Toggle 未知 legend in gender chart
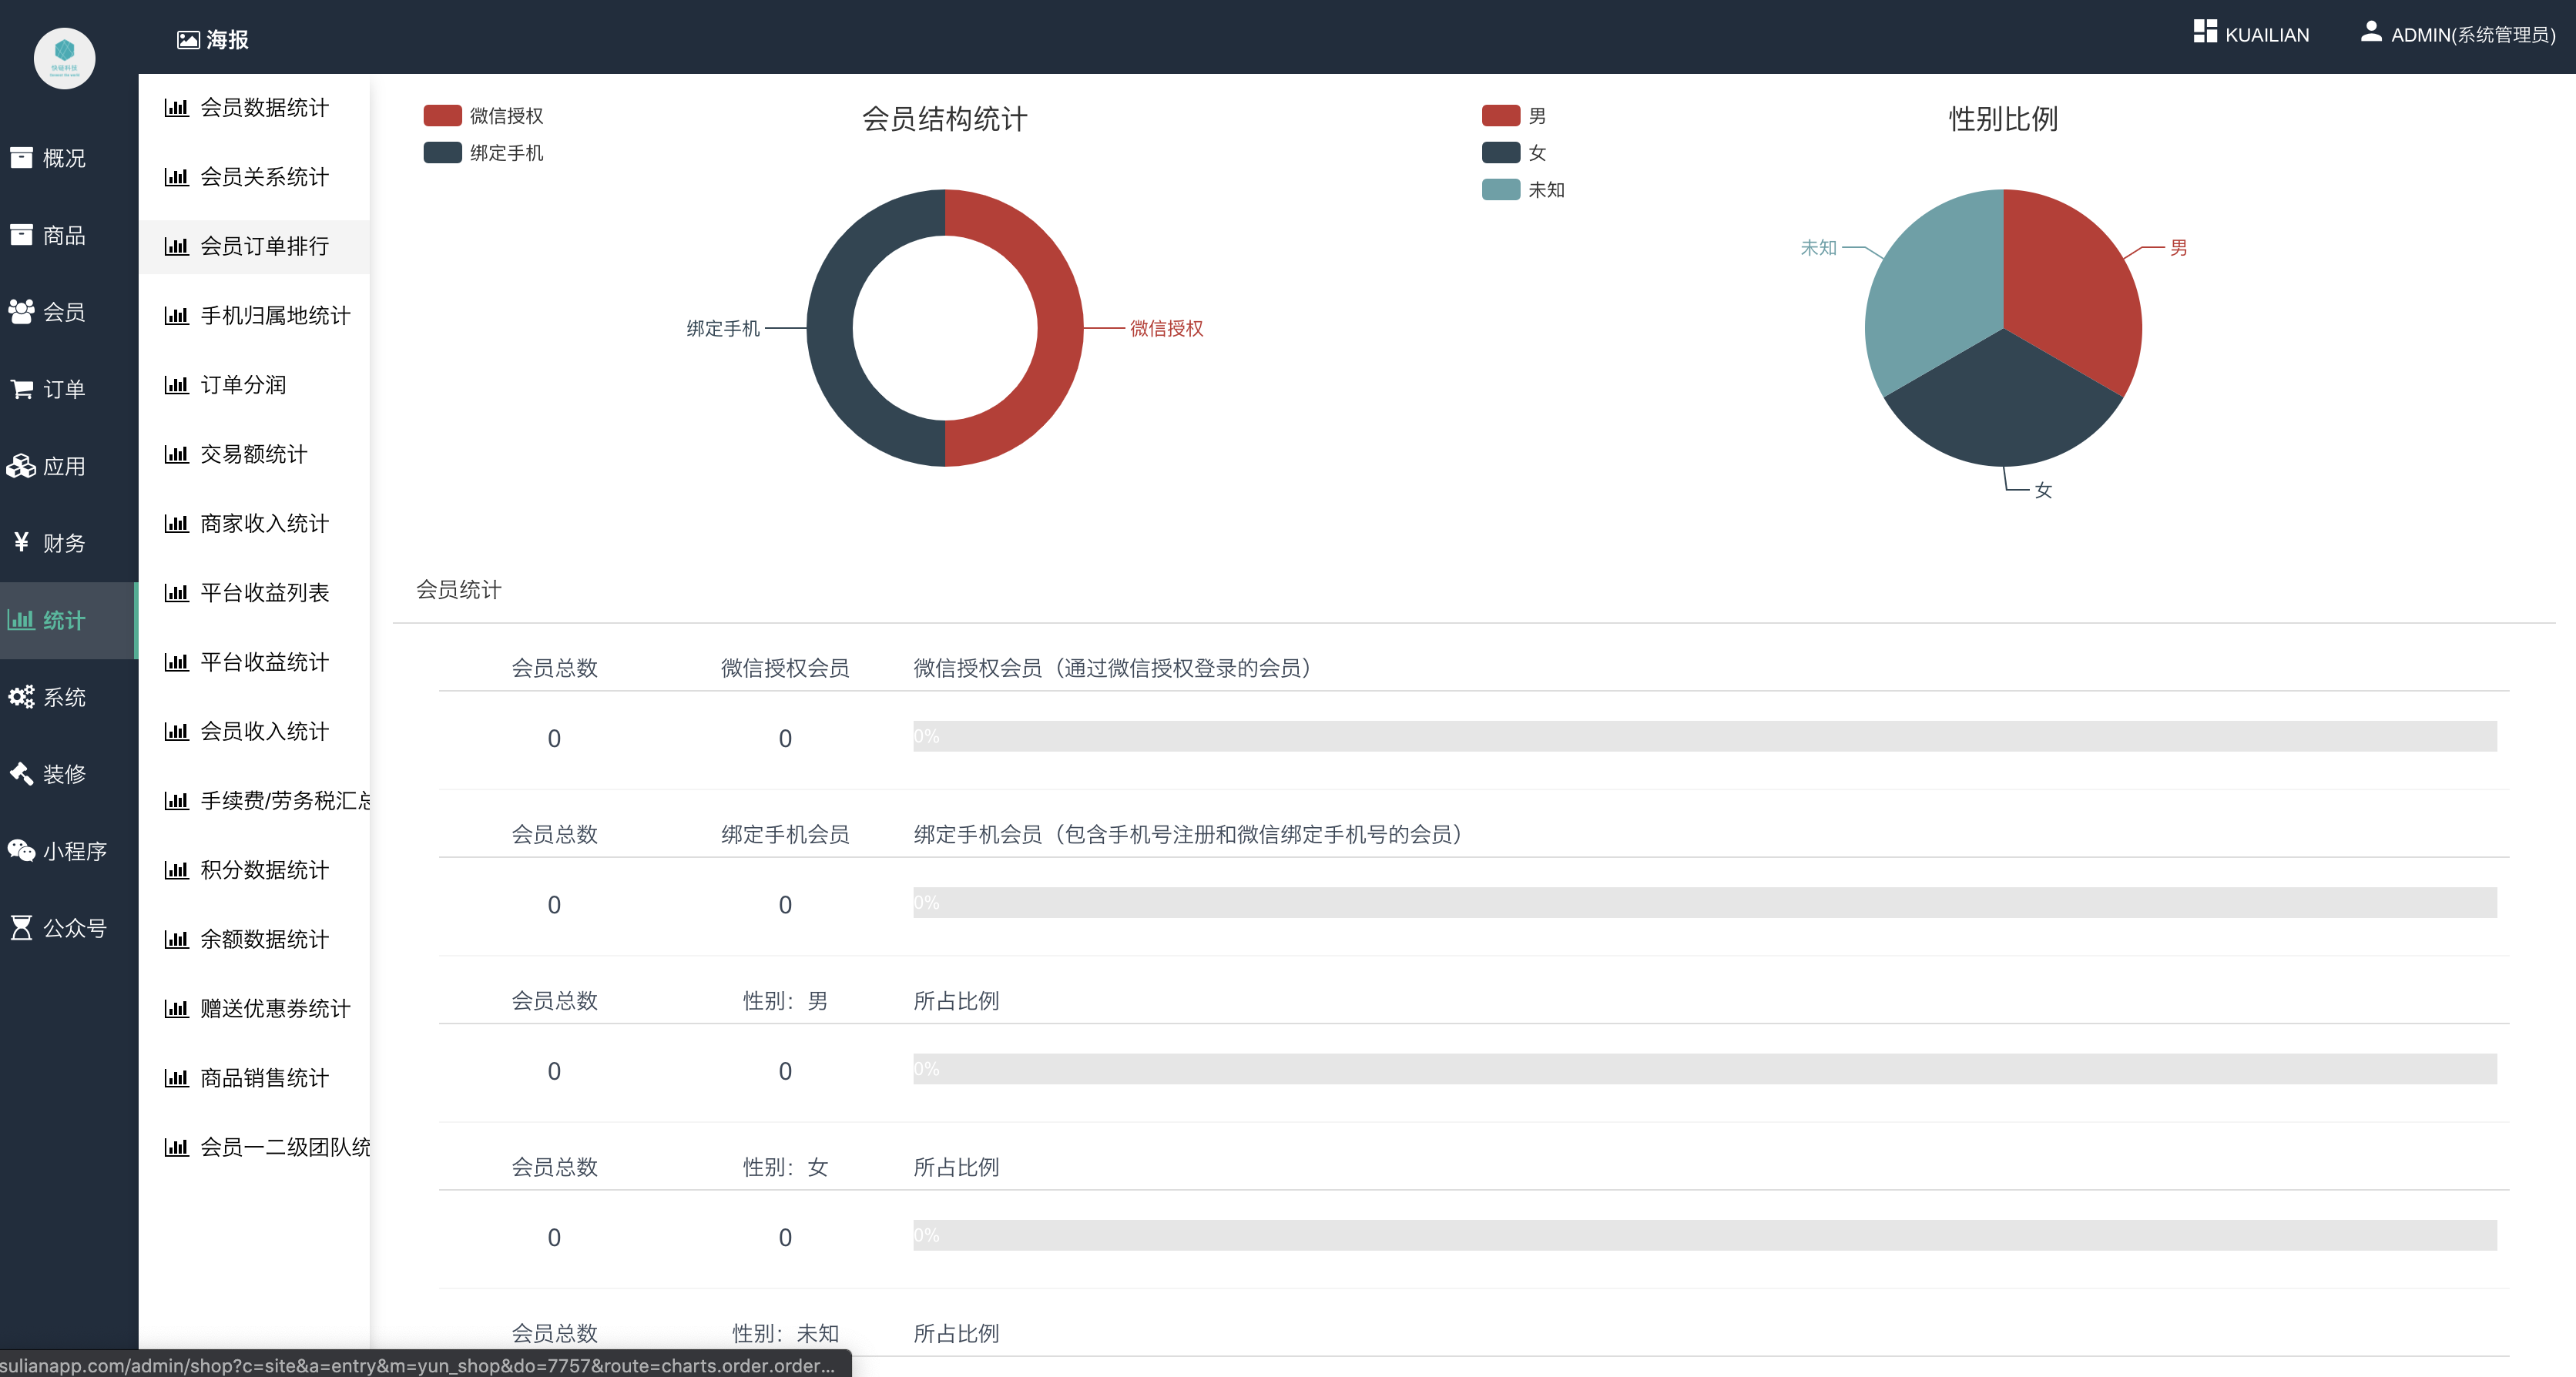Viewport: 2576px width, 1377px height. click(1523, 190)
